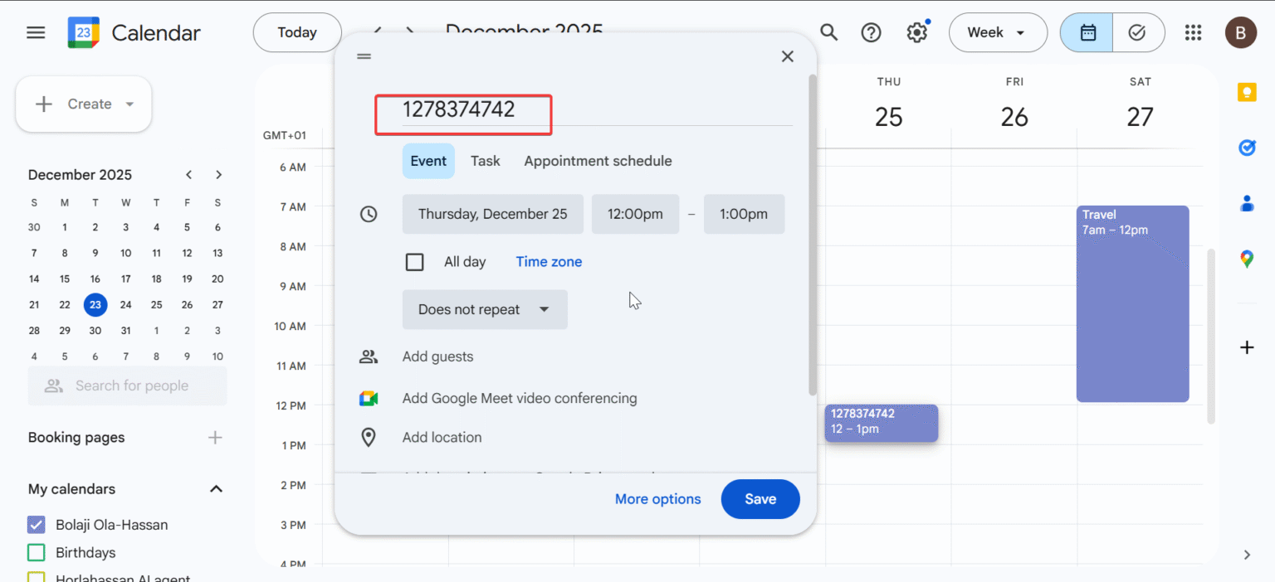Select day 26 in the week header
The height and width of the screenshot is (582, 1275).
[x=1014, y=117]
